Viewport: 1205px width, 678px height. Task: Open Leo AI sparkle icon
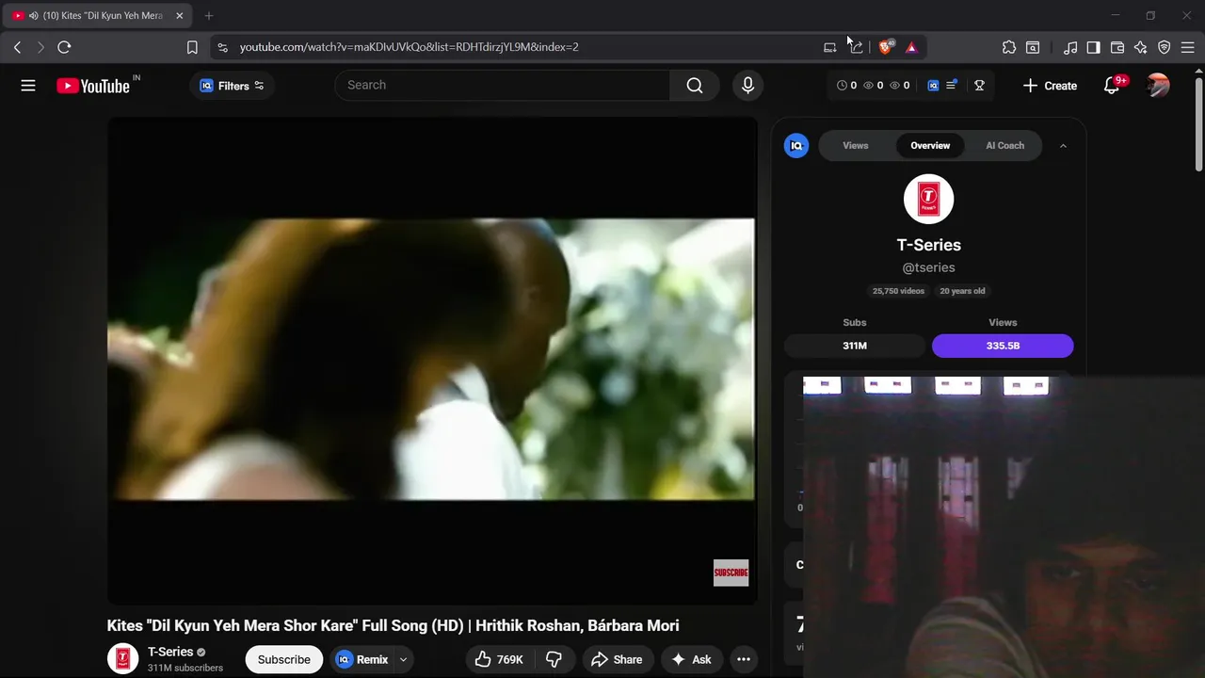pos(1141,47)
